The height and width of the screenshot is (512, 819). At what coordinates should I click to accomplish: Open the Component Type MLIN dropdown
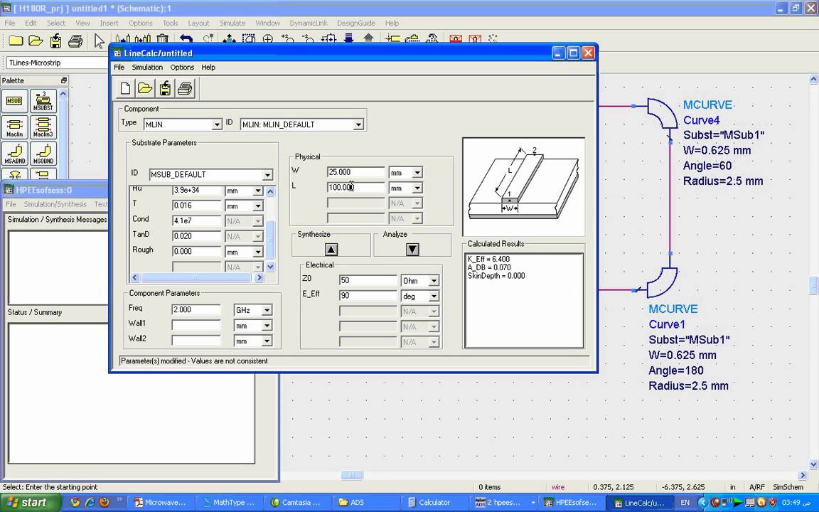pos(216,125)
